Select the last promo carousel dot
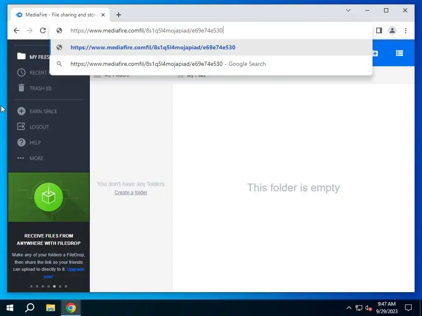Screen dimensions: 422x316 (x=66, y=286)
